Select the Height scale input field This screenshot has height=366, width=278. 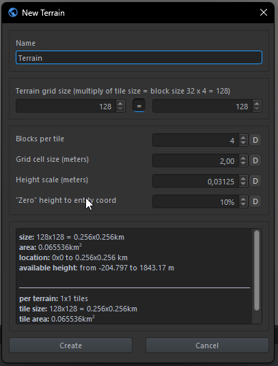pos(195,181)
